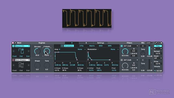The width and height of the screenshot is (174, 98).
Task: Click the Meld fold/unfold triangle in title bar
Action: click(x=15, y=43)
